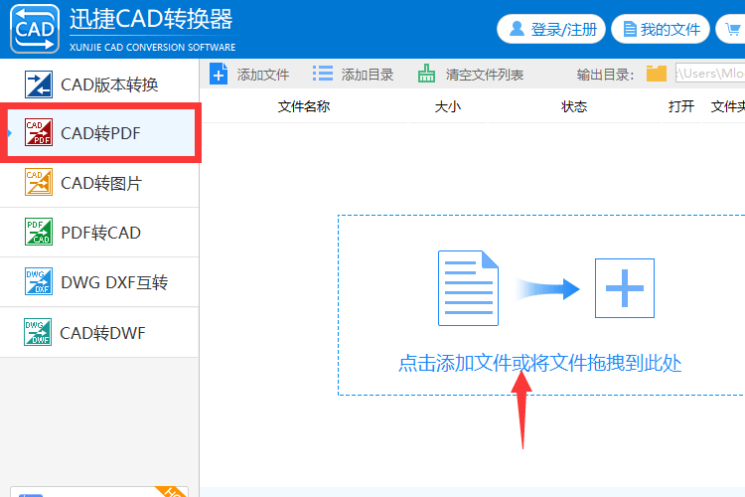Click the 文件名称 column header
The image size is (745, 497).
[x=304, y=106]
